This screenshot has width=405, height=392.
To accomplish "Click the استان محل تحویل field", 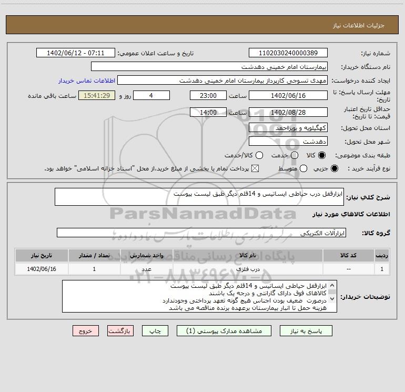I will pyautogui.click(x=288, y=127).
